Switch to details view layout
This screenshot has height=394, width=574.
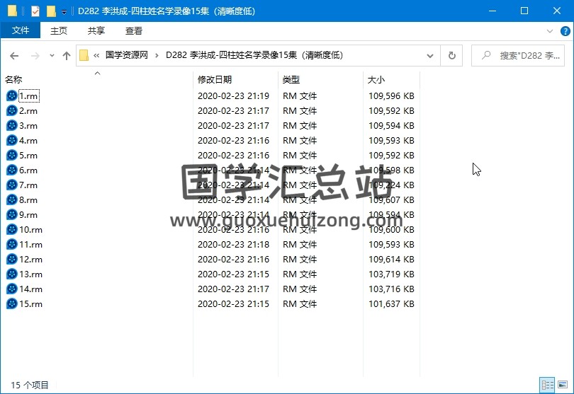click(x=547, y=385)
